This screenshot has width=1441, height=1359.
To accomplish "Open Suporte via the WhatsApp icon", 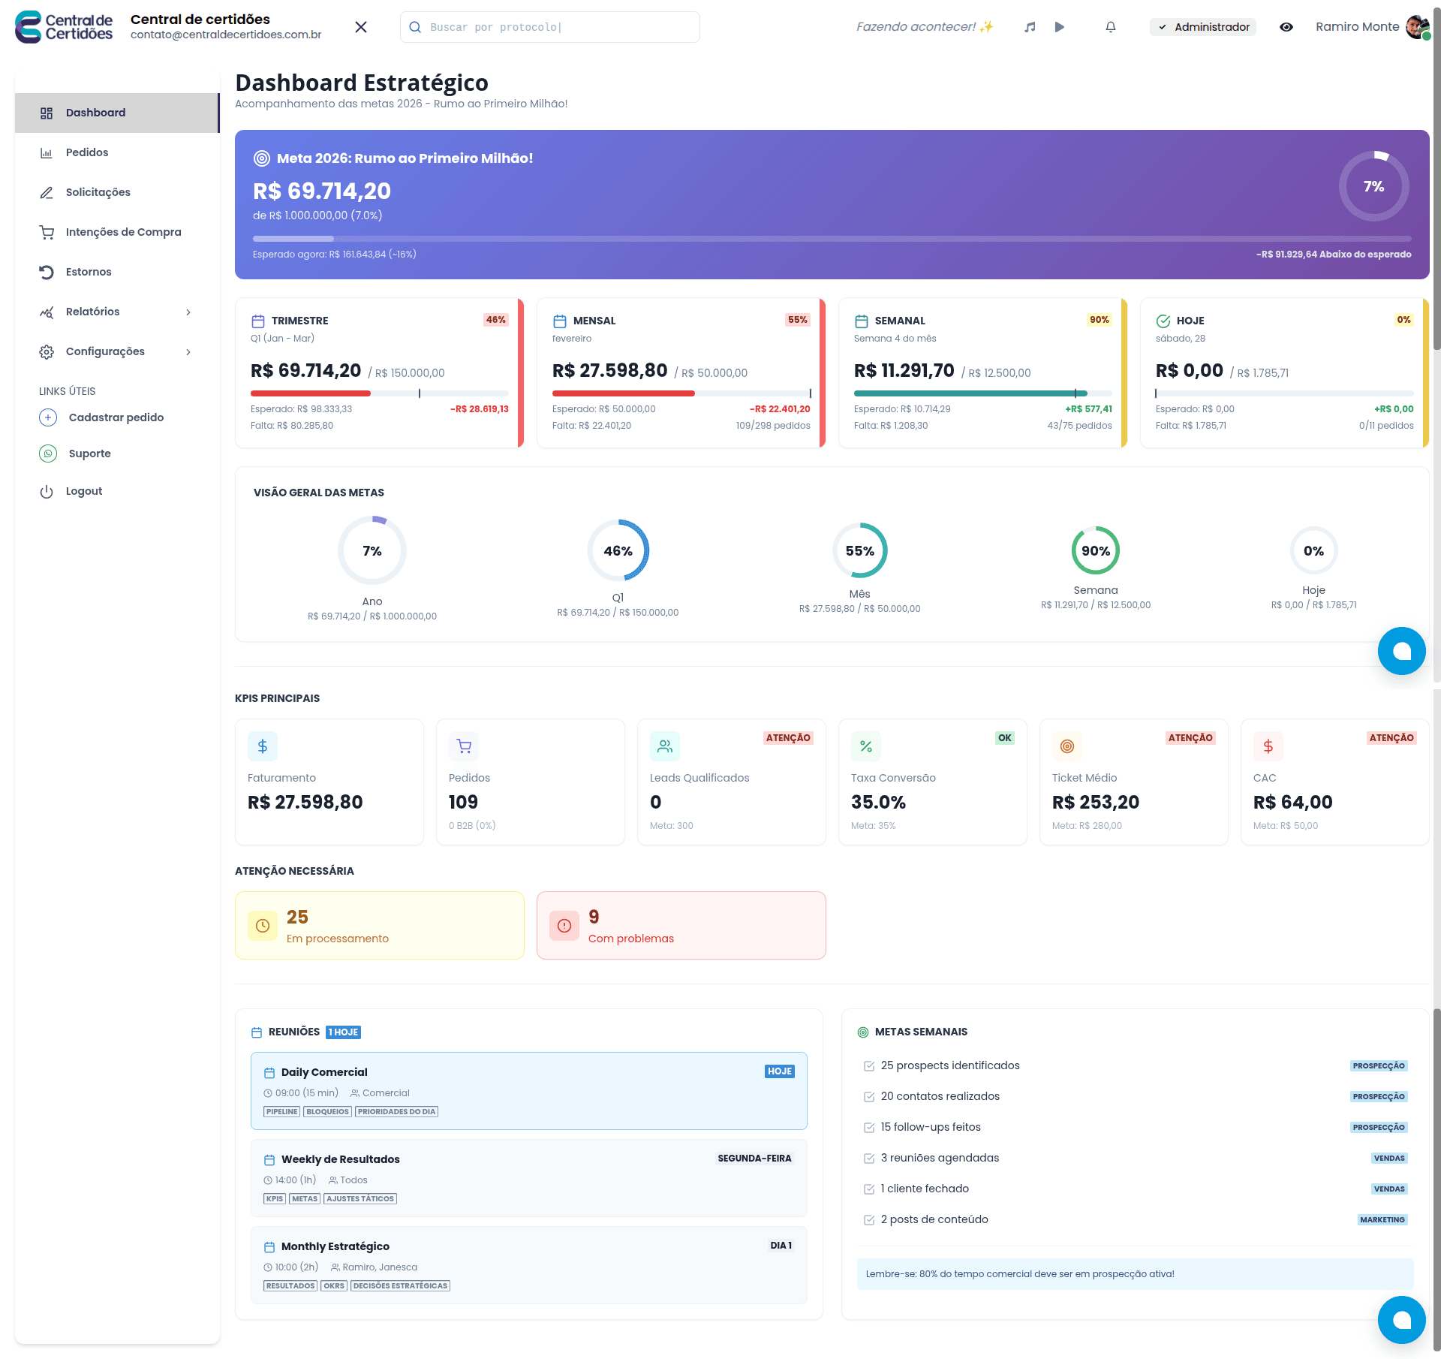I will point(90,454).
